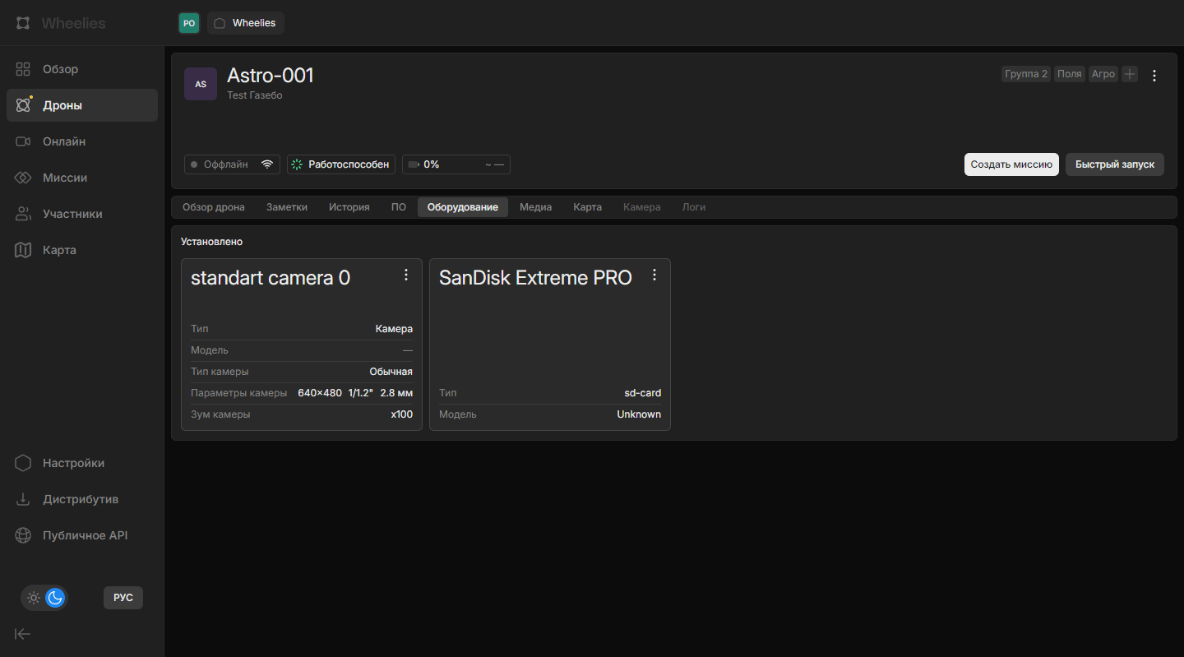Collapse the sidebar with the arrow icon

point(23,633)
